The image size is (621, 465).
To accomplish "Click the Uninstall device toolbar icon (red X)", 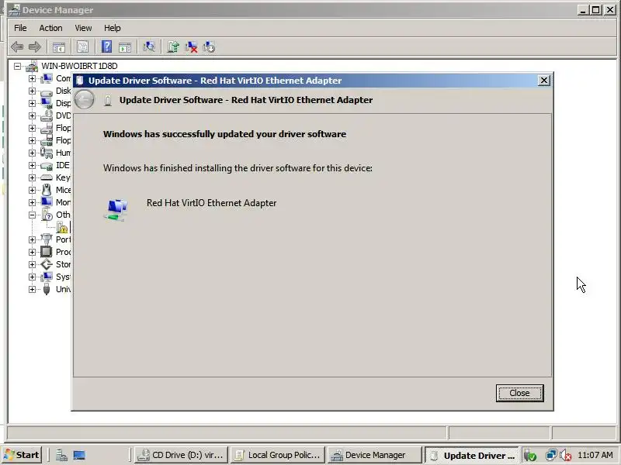I will pyautogui.click(x=191, y=47).
